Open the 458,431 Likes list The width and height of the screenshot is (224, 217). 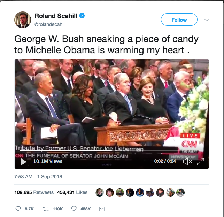tap(72, 192)
